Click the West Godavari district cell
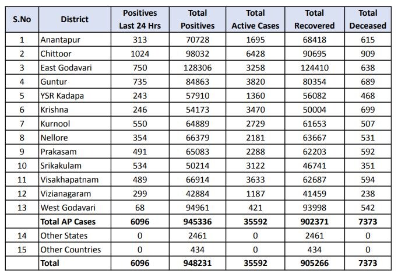Screen dimensions: 398x277 coord(68,208)
